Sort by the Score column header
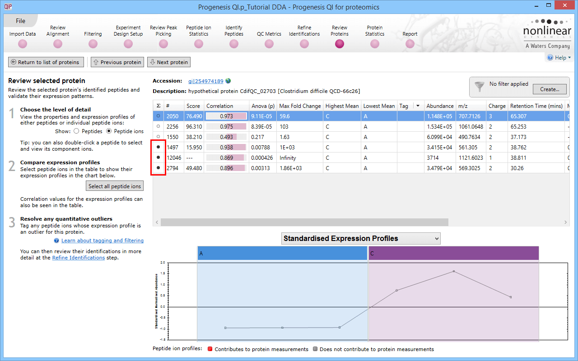Viewport: 578px width, 361px height. click(194, 106)
